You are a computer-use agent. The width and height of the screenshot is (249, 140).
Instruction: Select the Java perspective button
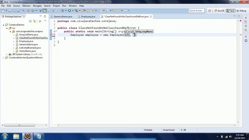click(x=231, y=11)
